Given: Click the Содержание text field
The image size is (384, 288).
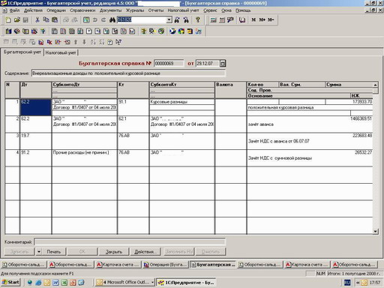Looking at the screenshot, I should (128, 73).
